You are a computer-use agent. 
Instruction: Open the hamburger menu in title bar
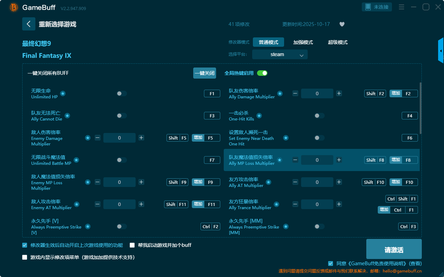point(401,7)
